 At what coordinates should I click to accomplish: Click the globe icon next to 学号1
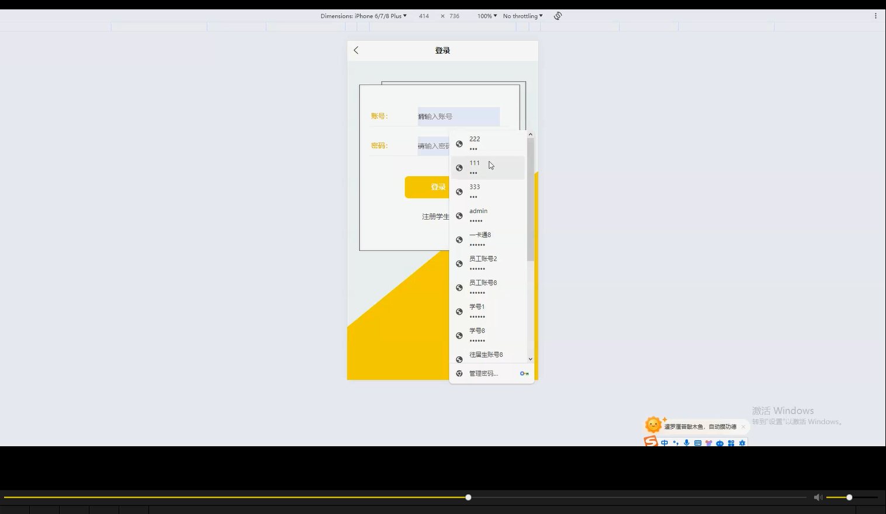(x=459, y=312)
